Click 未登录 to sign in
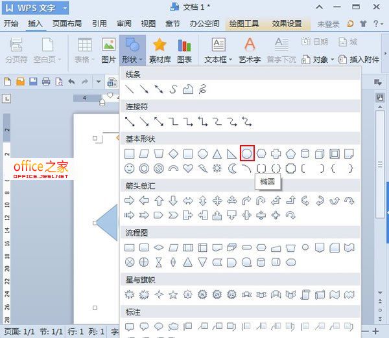 tap(328, 24)
